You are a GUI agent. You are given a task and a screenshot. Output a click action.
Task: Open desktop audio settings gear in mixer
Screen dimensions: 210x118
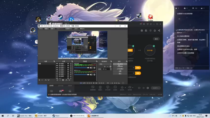(x=94, y=68)
